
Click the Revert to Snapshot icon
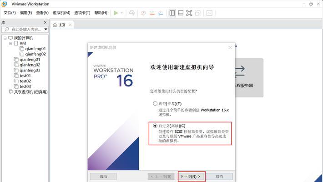pyautogui.click(x=152, y=13)
